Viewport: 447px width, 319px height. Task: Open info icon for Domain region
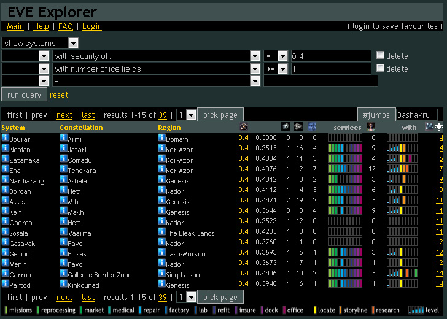click(161, 138)
